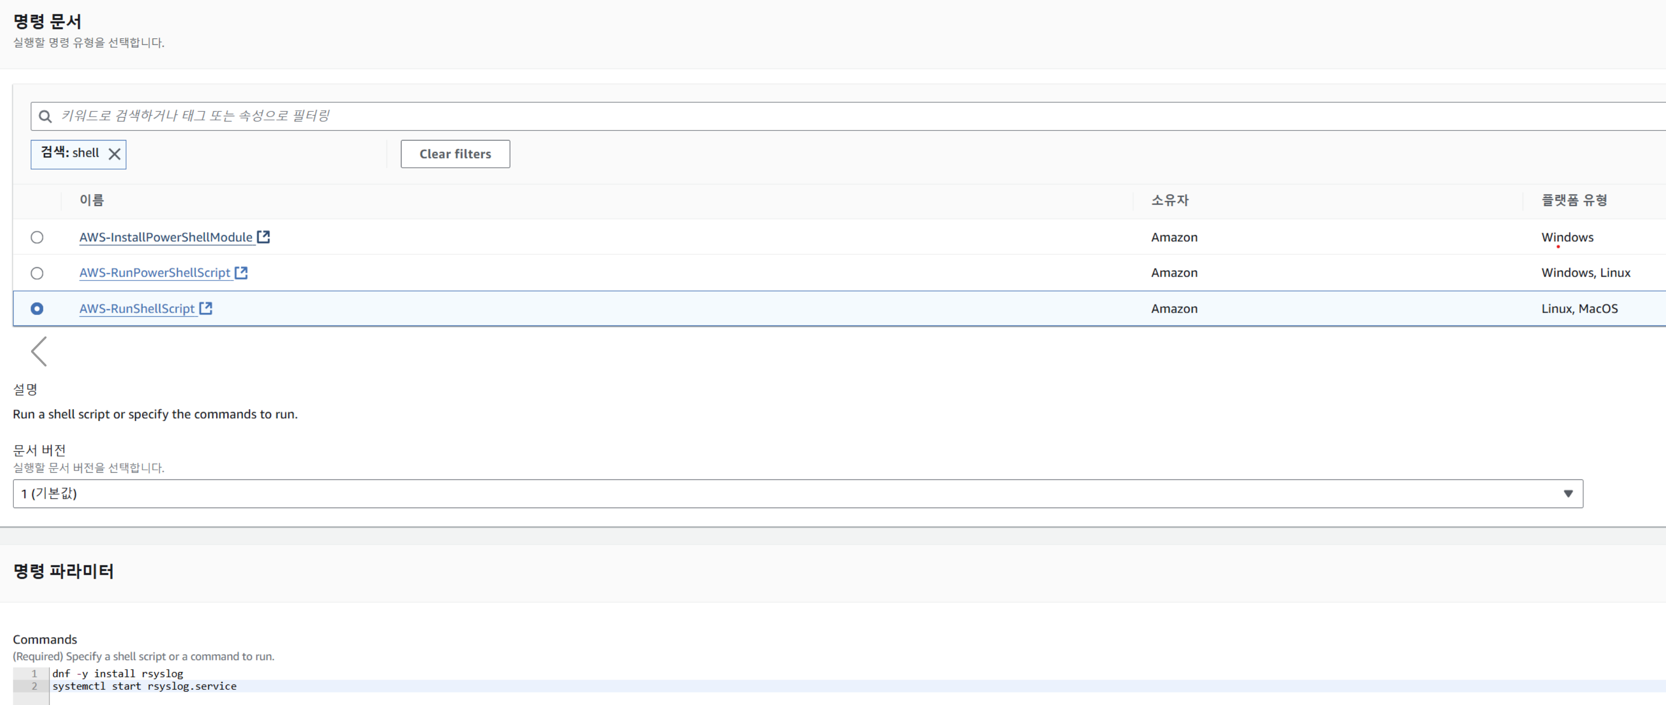
Task: Click command line 2 in Commands editor
Action: [144, 686]
